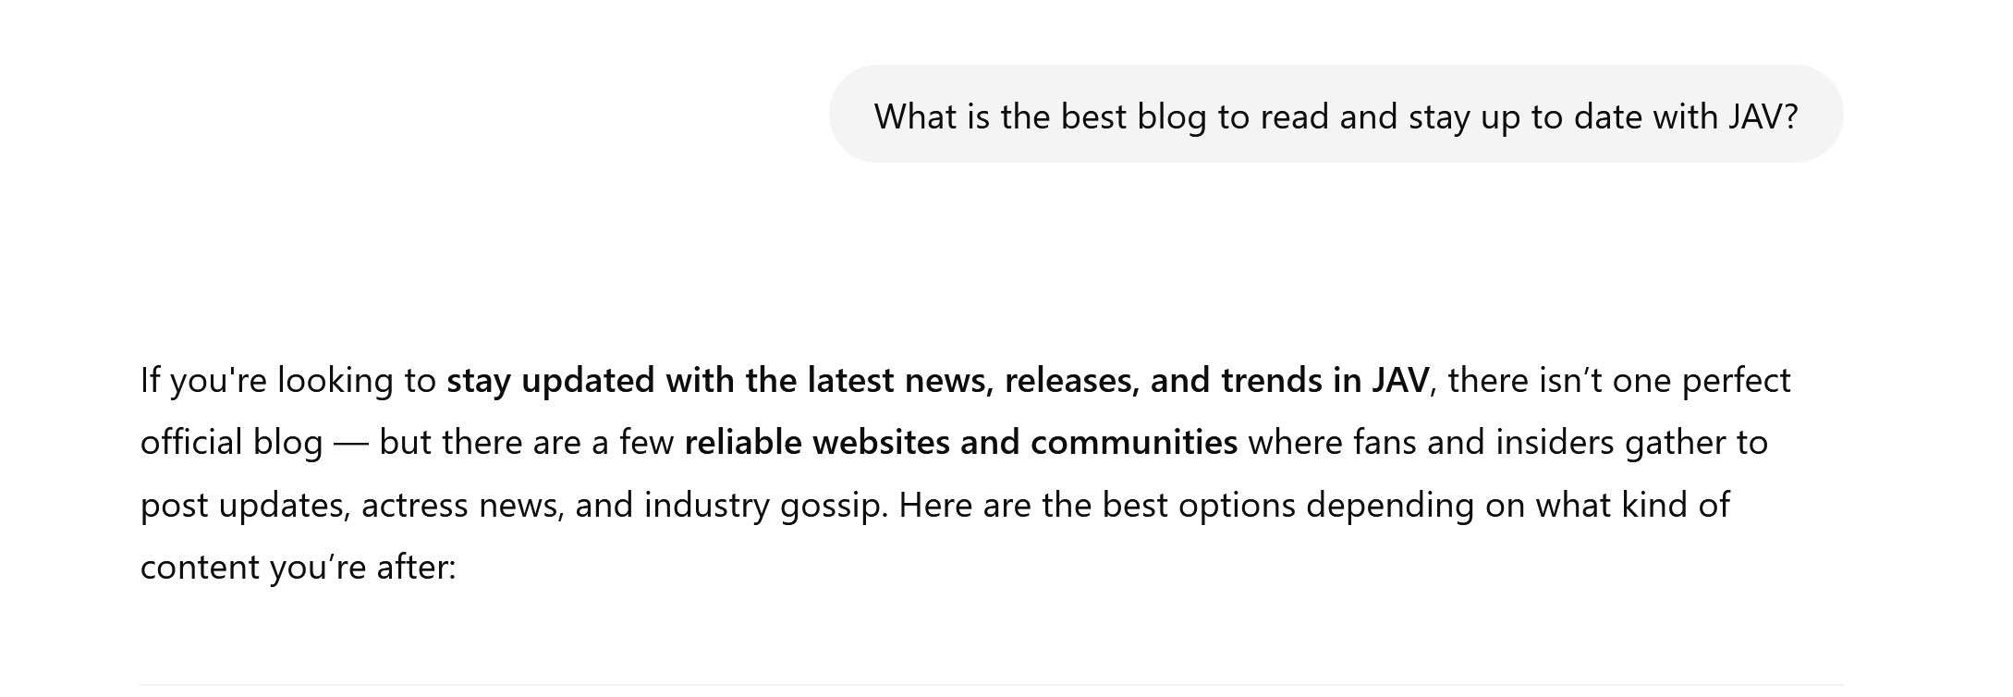The width and height of the screenshot is (2013, 697).
Task: Click the bold phrase "reliable websites and communities"
Action: coord(960,443)
